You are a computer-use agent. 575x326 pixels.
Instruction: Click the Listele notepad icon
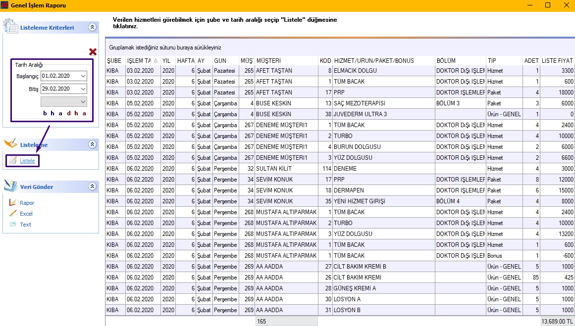pyautogui.click(x=12, y=160)
